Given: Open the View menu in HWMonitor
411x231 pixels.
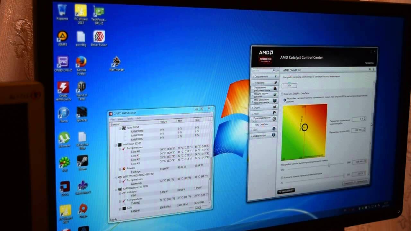Looking at the screenshot, I should pos(120,119).
